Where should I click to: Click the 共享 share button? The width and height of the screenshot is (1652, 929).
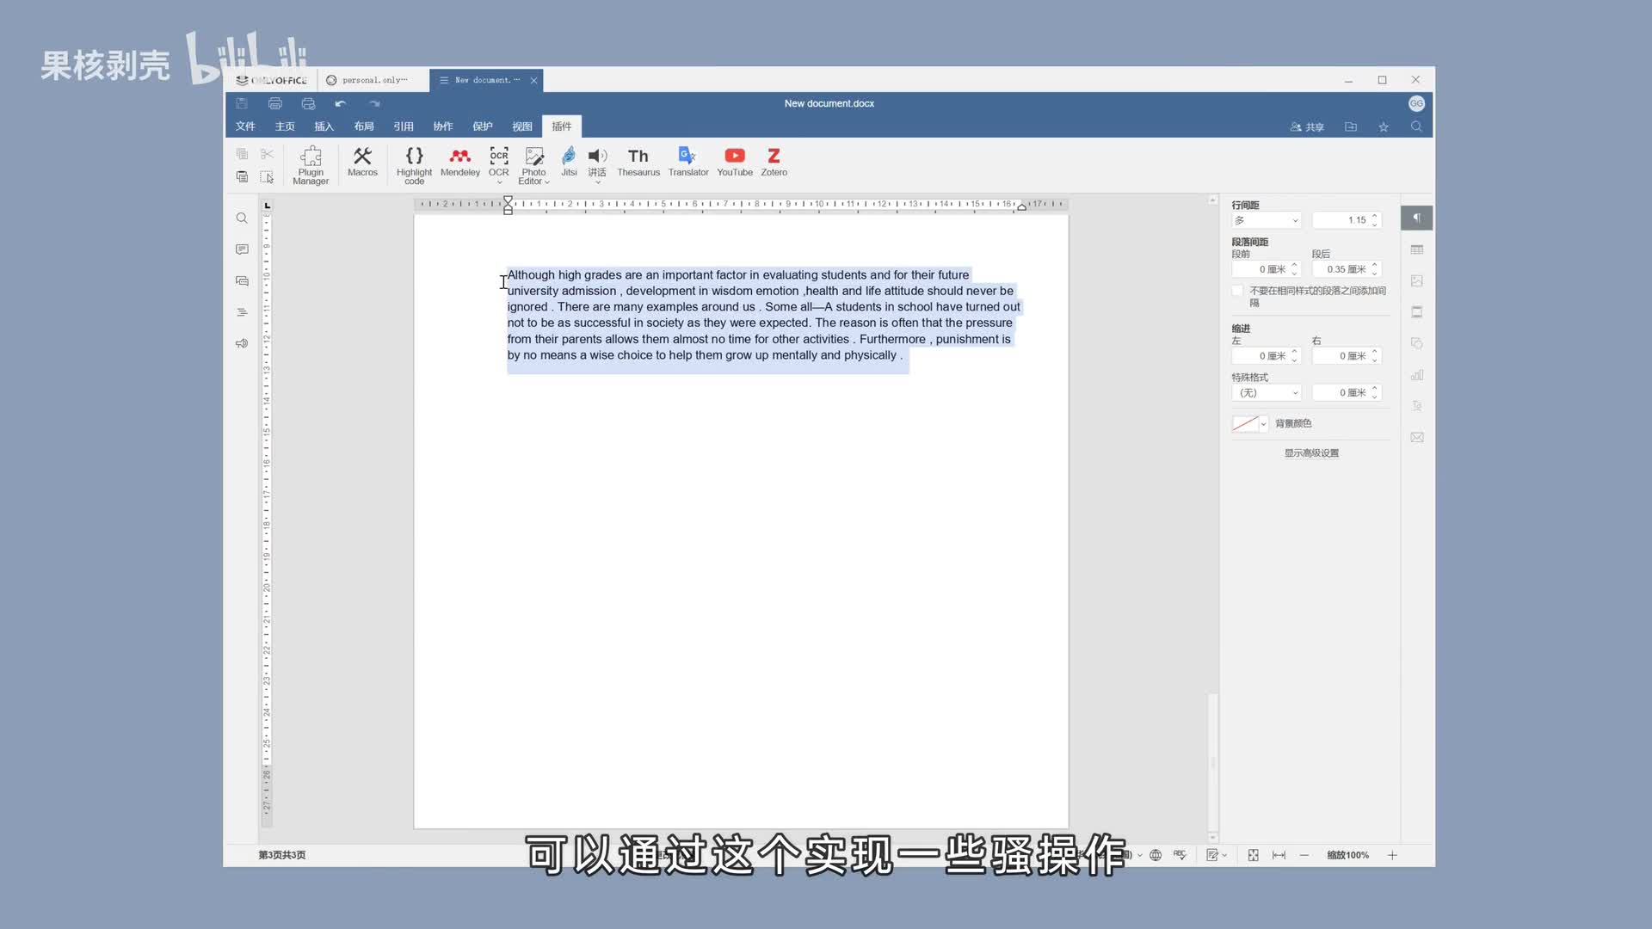[x=1306, y=127]
